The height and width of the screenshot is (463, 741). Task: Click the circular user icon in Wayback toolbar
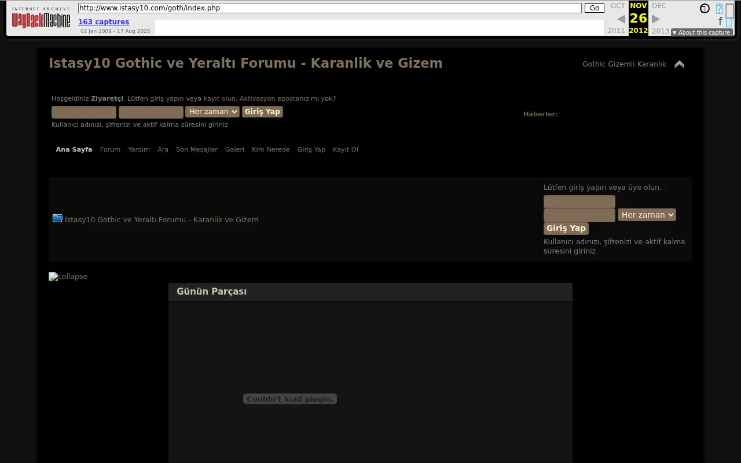coord(705,9)
